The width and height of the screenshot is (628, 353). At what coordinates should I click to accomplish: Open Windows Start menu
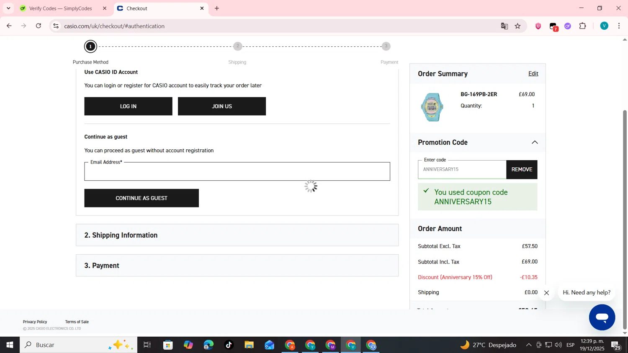point(10,345)
